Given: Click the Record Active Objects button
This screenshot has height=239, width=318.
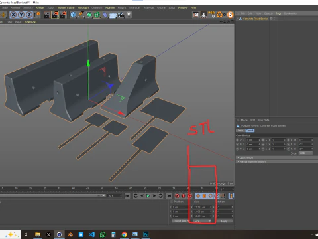Looking at the screenshot, I should (177, 196).
